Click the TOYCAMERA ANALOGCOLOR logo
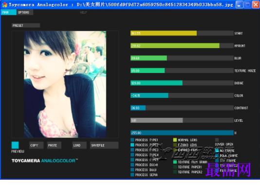The width and height of the screenshot is (260, 185). pyautogui.click(x=45, y=161)
